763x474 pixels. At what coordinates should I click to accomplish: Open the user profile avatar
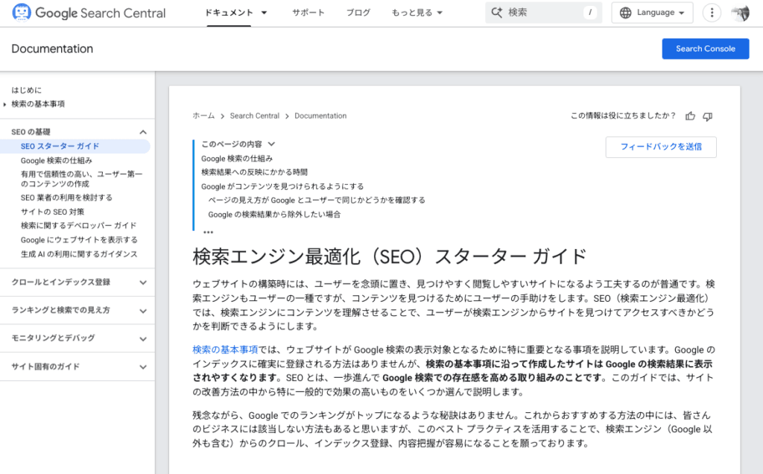click(x=740, y=13)
